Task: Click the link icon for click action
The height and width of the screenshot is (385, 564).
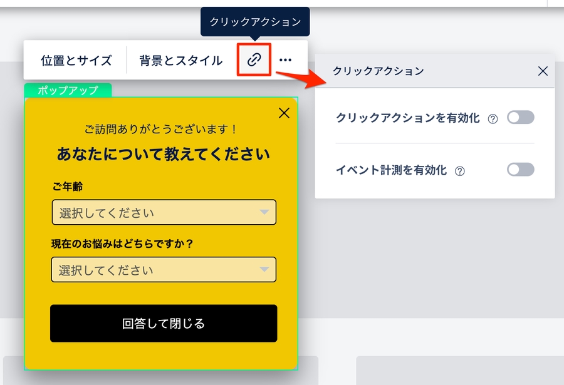Action: 254,60
